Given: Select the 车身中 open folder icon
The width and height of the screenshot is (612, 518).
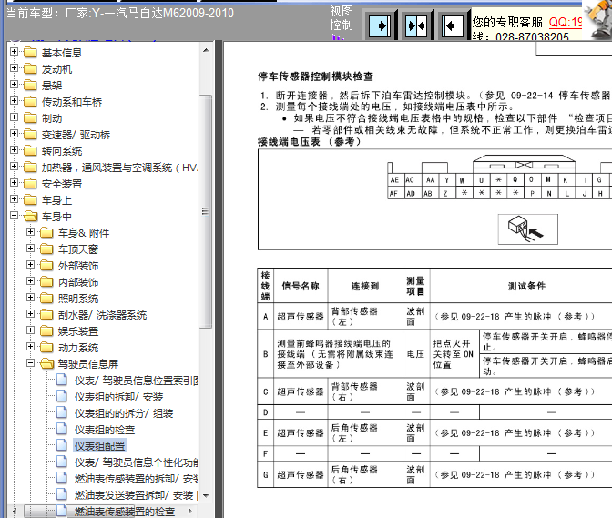Looking at the screenshot, I should [30, 216].
